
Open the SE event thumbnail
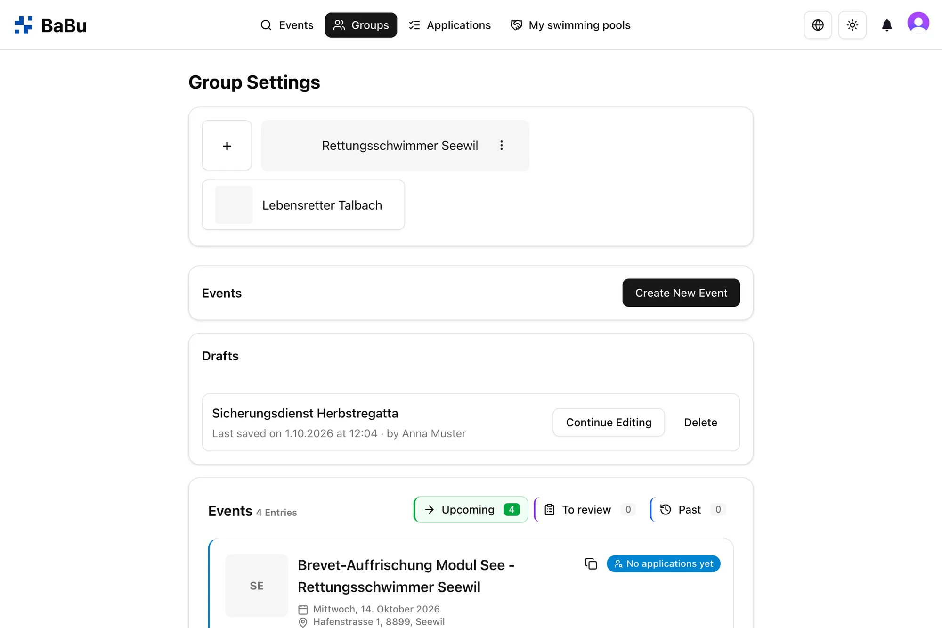click(257, 586)
